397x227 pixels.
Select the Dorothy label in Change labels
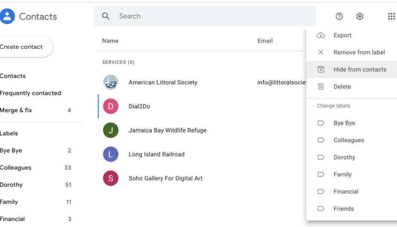click(x=344, y=157)
